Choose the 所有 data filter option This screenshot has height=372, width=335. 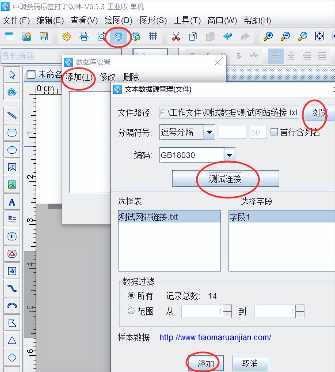[131, 296]
